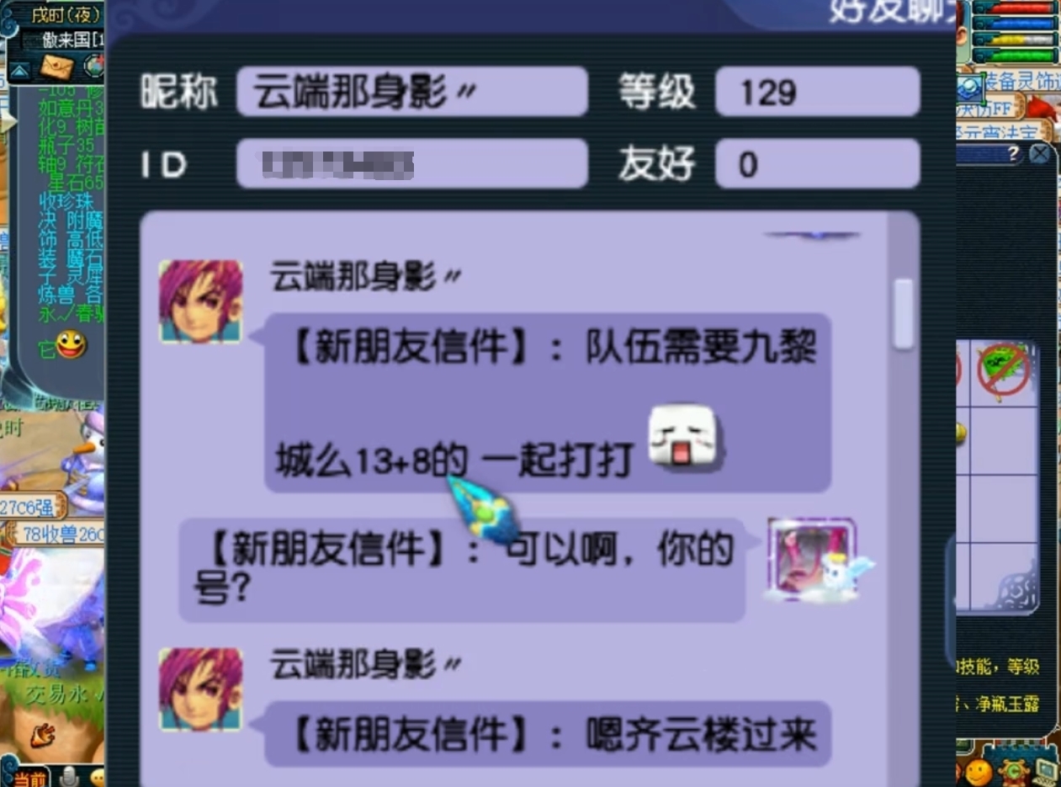The width and height of the screenshot is (1061, 787).
Task: Open the emoji smiley near the chat bar
Action: tap(98, 778)
